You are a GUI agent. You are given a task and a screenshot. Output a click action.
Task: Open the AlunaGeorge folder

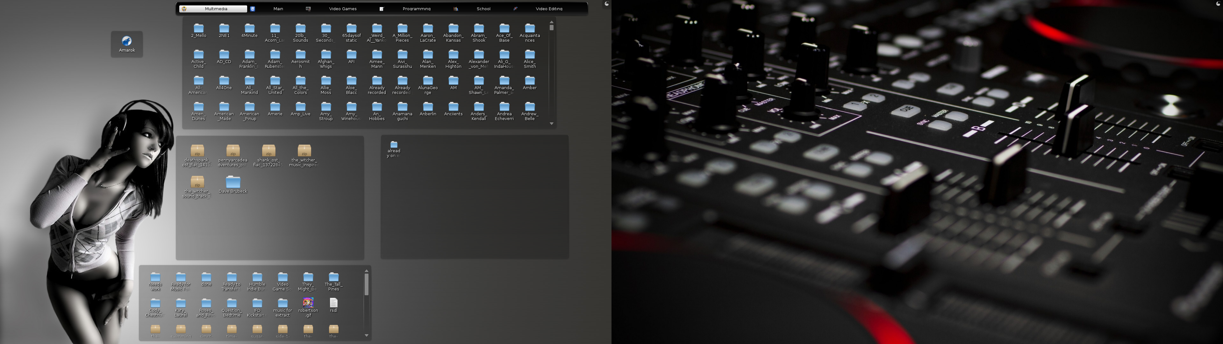[428, 85]
